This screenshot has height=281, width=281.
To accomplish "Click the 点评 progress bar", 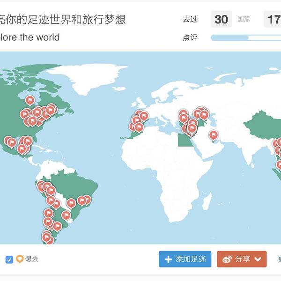I will (x=244, y=38).
